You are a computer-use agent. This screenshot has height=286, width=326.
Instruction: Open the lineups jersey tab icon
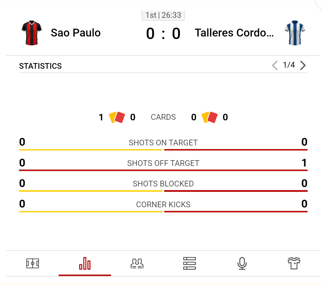(x=294, y=264)
